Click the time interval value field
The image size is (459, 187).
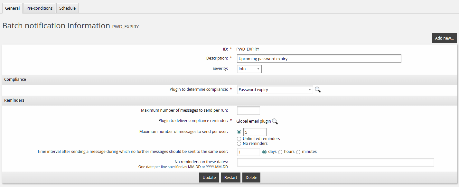point(248,152)
